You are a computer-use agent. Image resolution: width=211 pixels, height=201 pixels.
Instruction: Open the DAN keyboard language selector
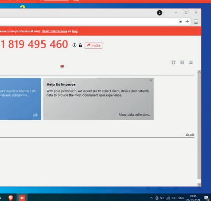[x=180, y=198]
